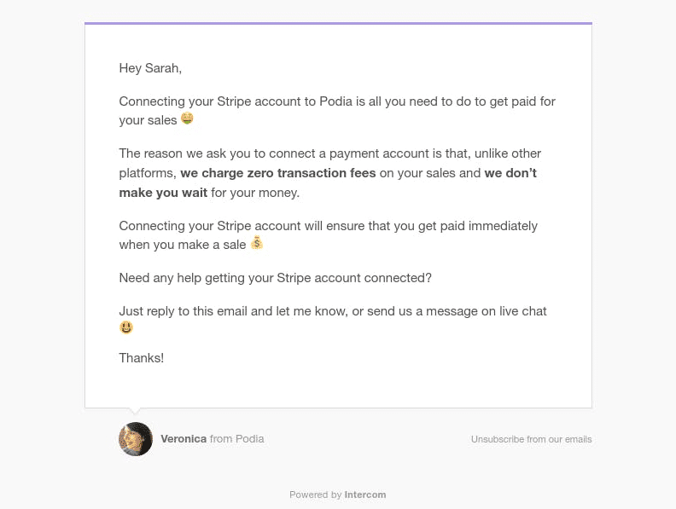
Task: Click "Need any help getting your Stripe account connected?"
Action: click(x=275, y=278)
